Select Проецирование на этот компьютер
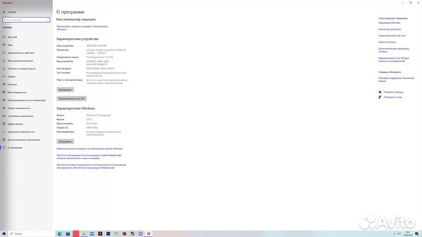 pos(26,100)
